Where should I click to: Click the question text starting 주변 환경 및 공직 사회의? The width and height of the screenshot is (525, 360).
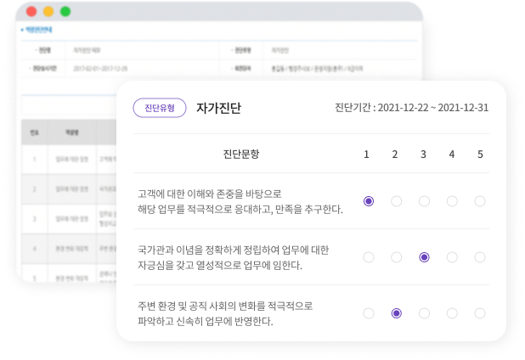[x=225, y=313]
